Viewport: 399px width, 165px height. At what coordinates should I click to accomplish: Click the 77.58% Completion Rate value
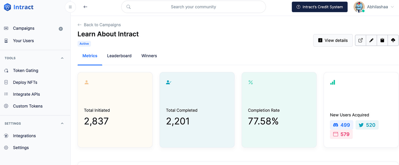(263, 121)
